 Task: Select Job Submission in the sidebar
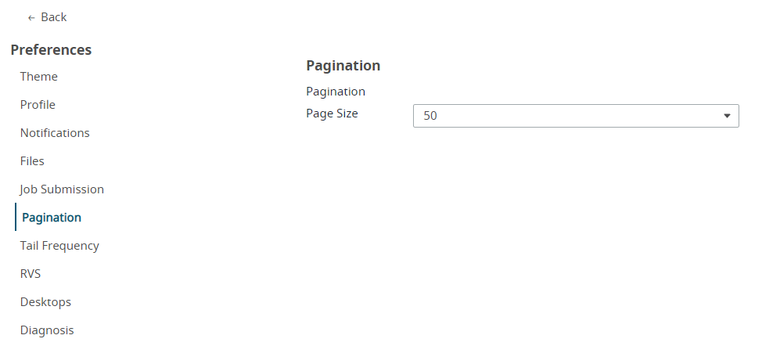62,189
